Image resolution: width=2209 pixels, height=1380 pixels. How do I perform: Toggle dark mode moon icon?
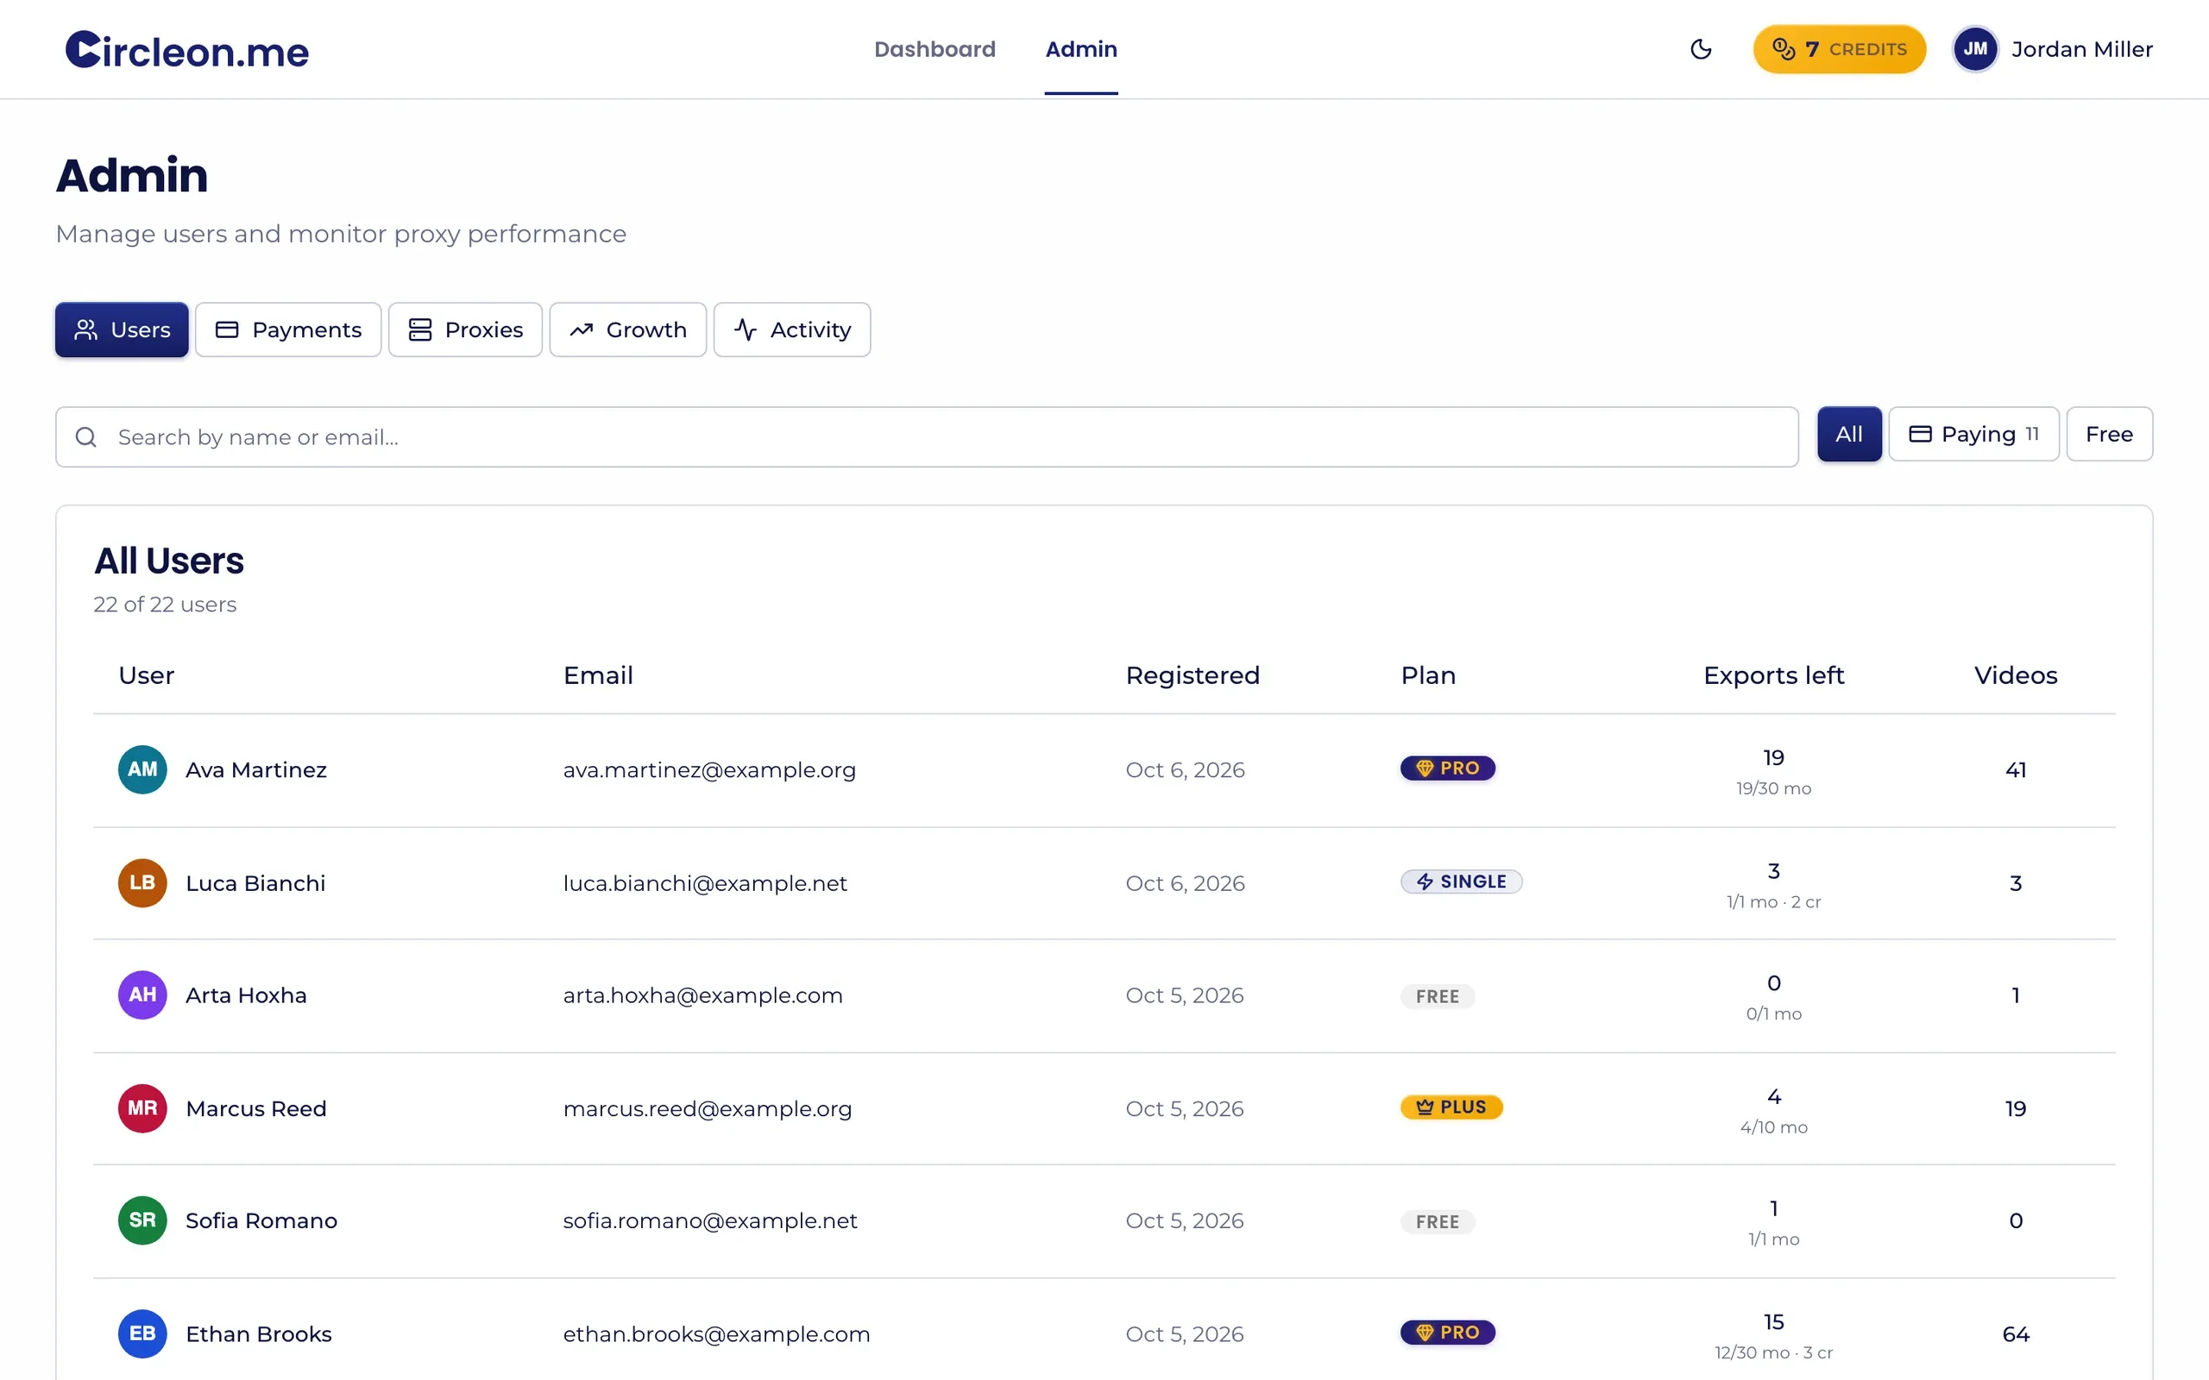(1701, 49)
